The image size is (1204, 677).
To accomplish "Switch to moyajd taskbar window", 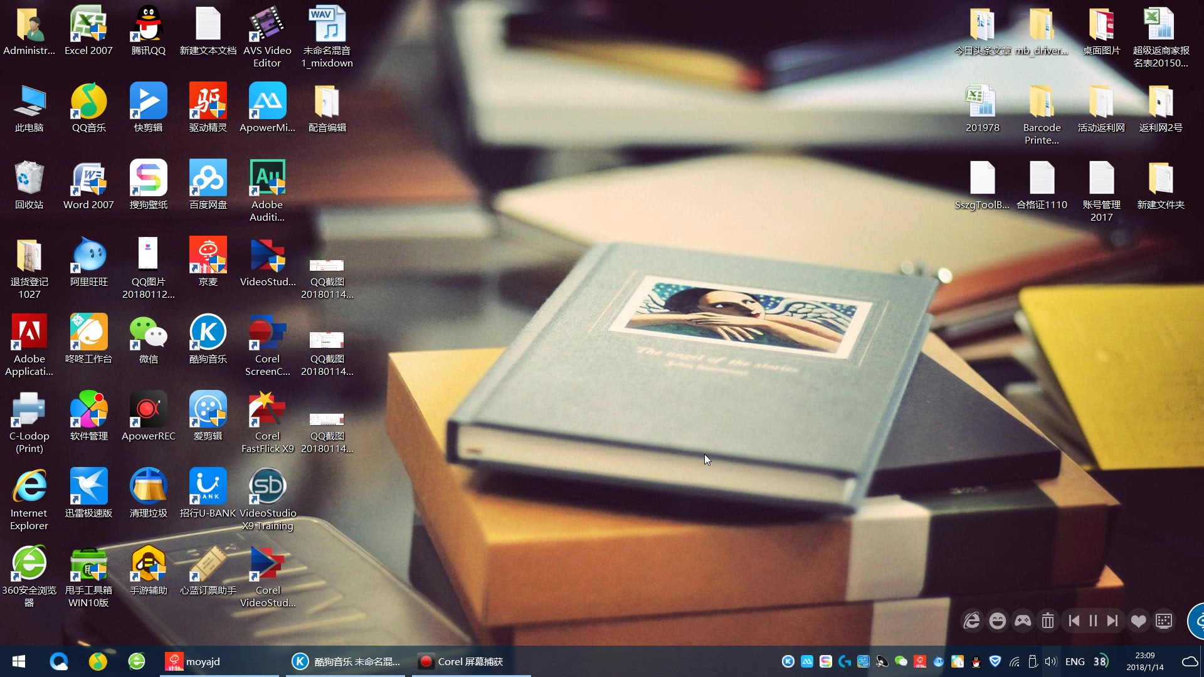I will (219, 661).
